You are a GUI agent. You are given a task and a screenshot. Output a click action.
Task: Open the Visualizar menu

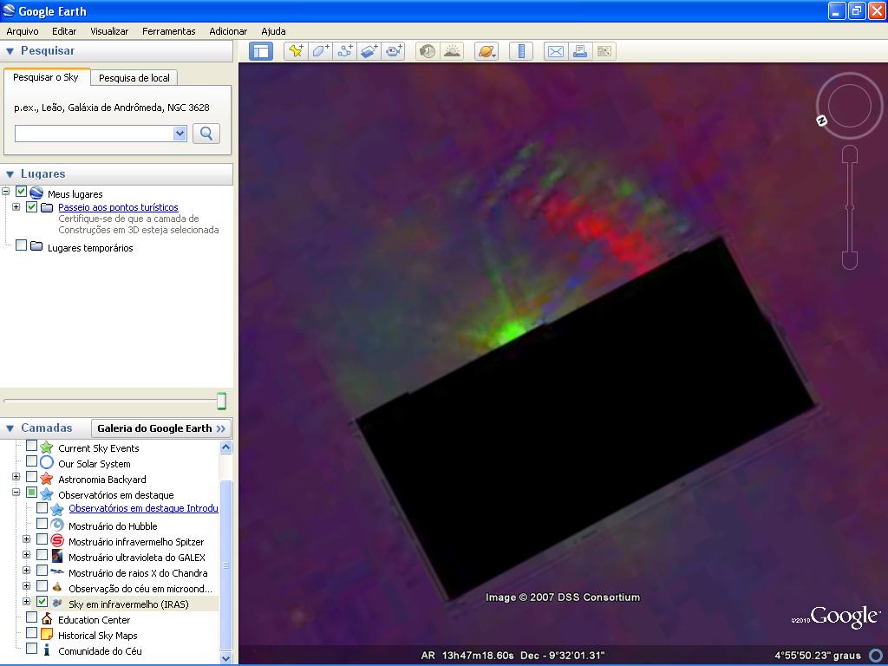109,32
